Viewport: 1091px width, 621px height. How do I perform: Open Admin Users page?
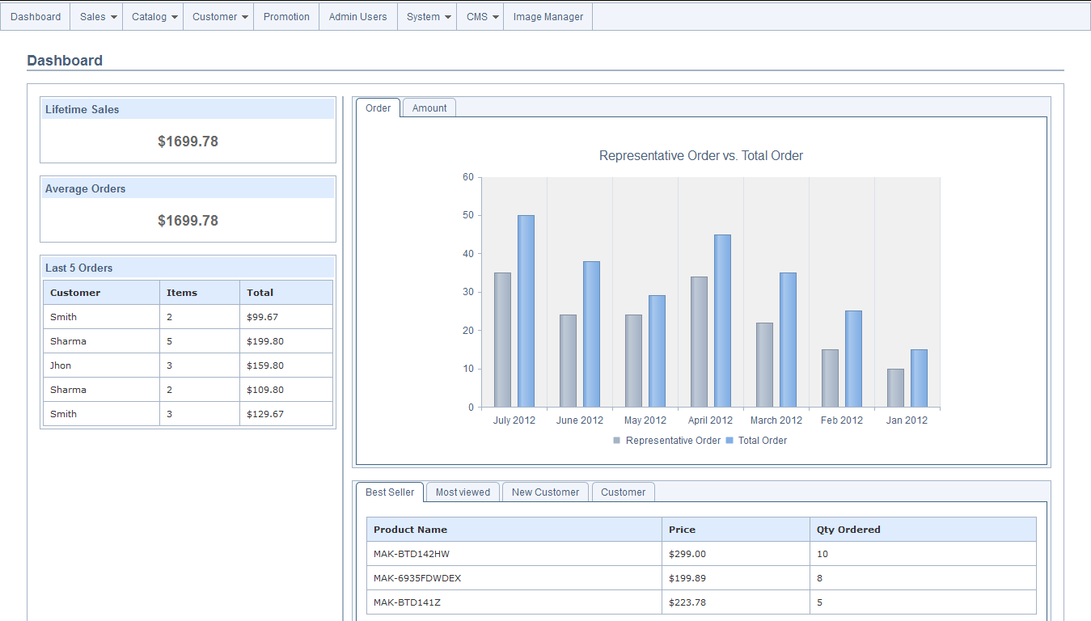357,16
